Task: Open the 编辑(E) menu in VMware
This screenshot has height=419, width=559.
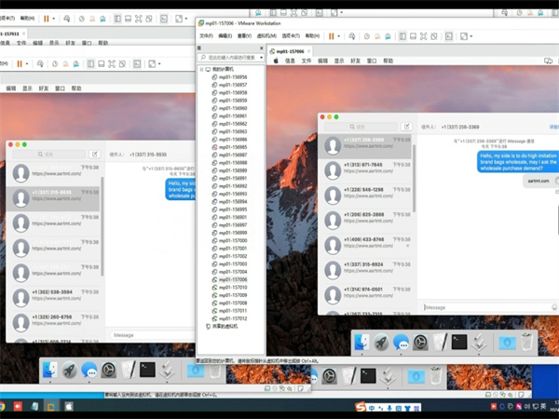Action: pos(225,34)
